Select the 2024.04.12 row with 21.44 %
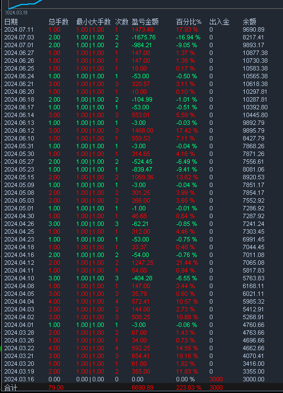Image resolution: width=283 pixels, height=393 pixels. tap(141, 263)
